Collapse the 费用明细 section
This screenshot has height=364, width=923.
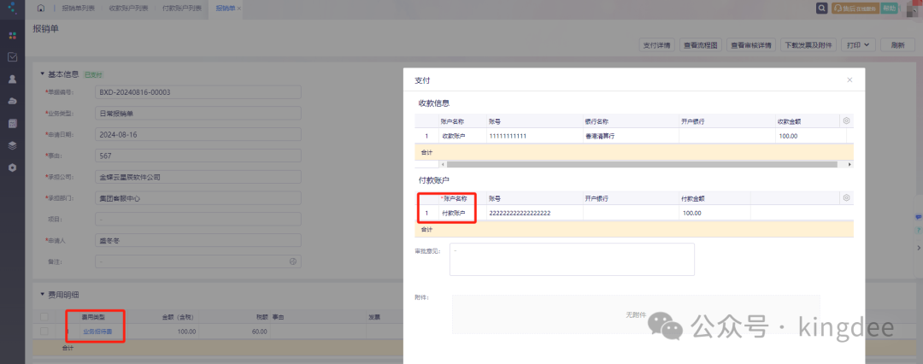point(43,294)
